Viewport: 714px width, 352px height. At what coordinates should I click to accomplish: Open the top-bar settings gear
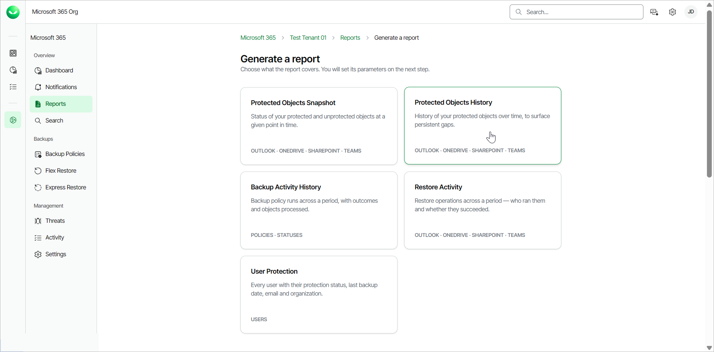point(672,12)
